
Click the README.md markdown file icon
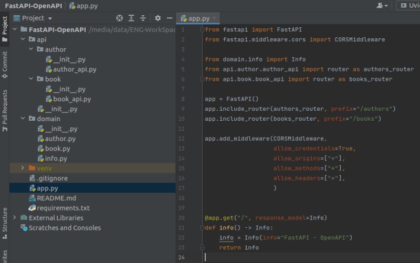(32, 198)
